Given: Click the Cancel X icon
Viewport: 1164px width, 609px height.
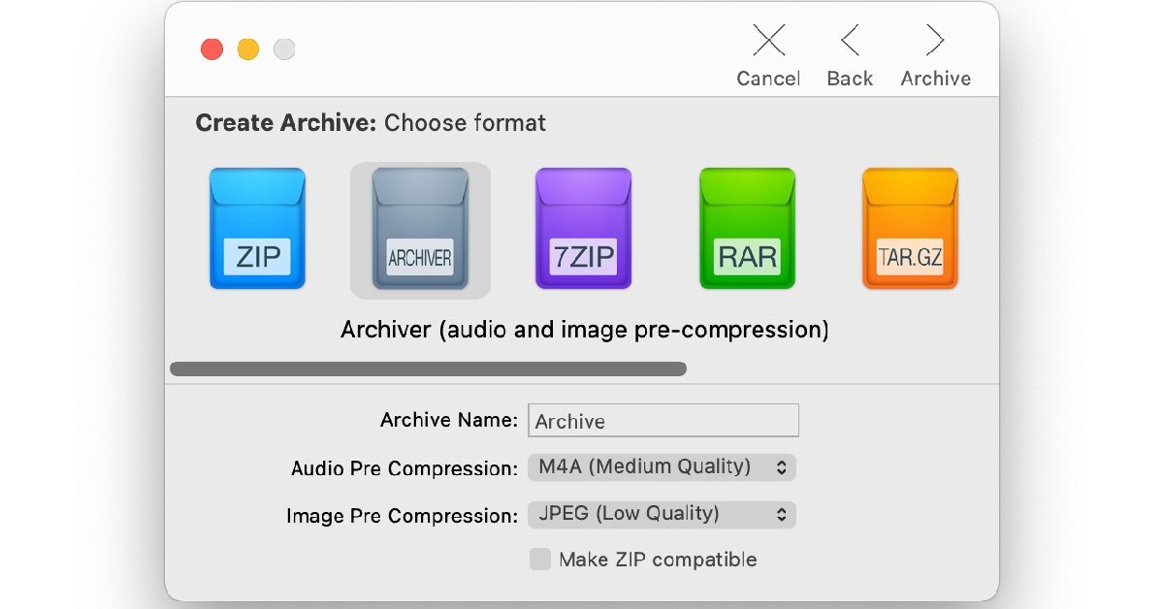Looking at the screenshot, I should 768,40.
